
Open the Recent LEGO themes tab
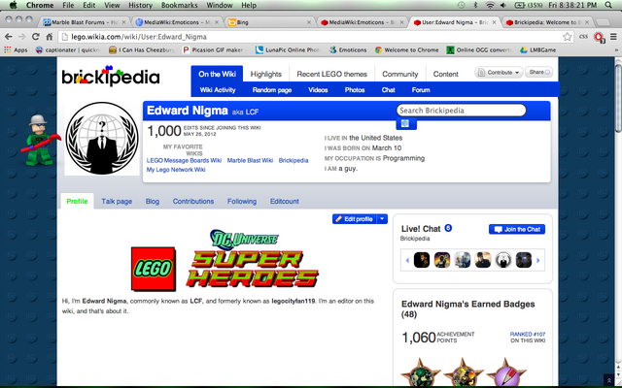pyautogui.click(x=332, y=74)
